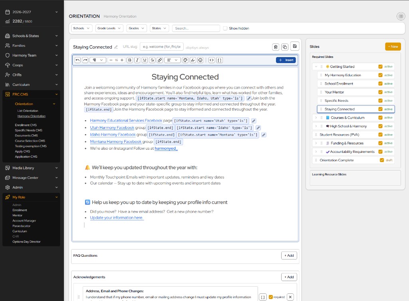Toggle underline formatting
The image size is (409, 301).
[145, 60]
